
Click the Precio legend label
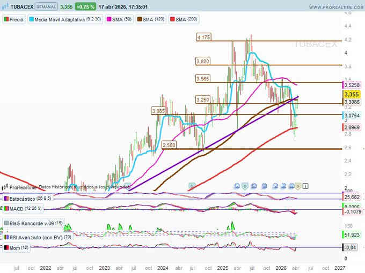tap(16, 19)
